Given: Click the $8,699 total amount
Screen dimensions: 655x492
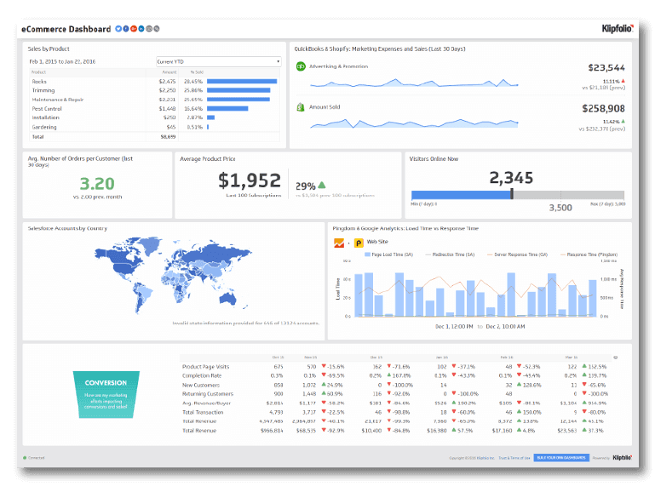Looking at the screenshot, I should (168, 137).
